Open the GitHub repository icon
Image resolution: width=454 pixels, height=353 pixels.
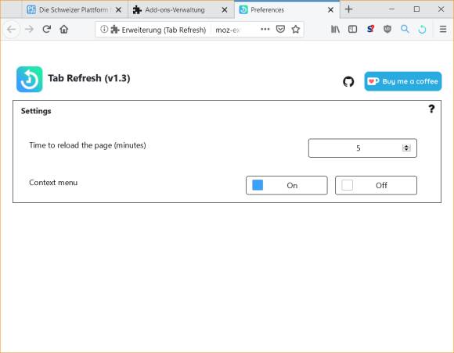(348, 82)
